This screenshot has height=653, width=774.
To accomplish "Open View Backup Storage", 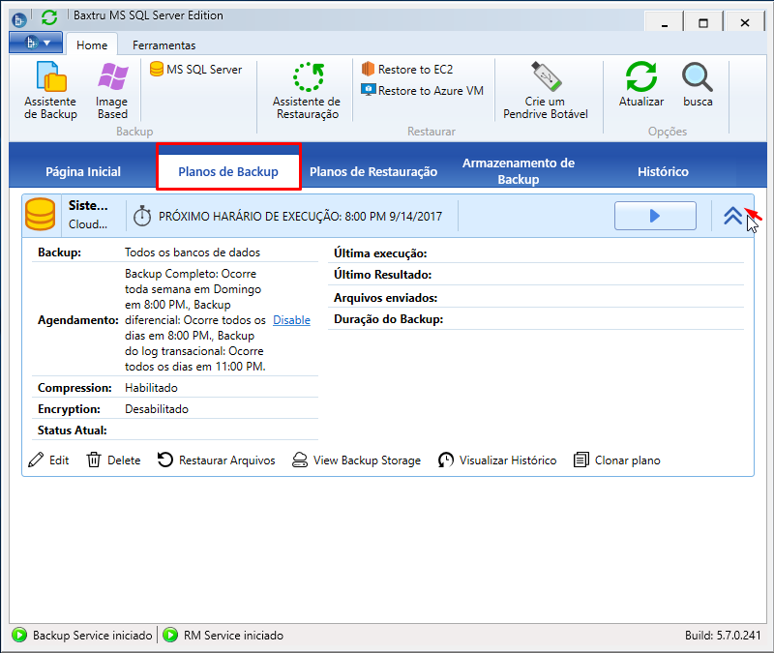I will click(x=356, y=460).
